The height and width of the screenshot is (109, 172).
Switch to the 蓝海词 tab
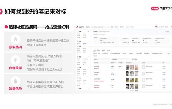coord(104,50)
